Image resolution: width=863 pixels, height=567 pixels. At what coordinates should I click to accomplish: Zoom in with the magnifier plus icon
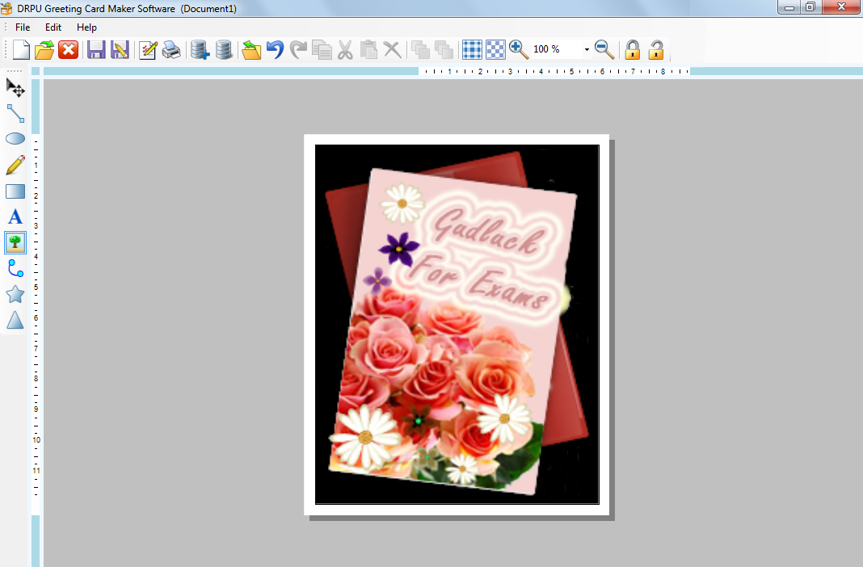click(x=519, y=49)
